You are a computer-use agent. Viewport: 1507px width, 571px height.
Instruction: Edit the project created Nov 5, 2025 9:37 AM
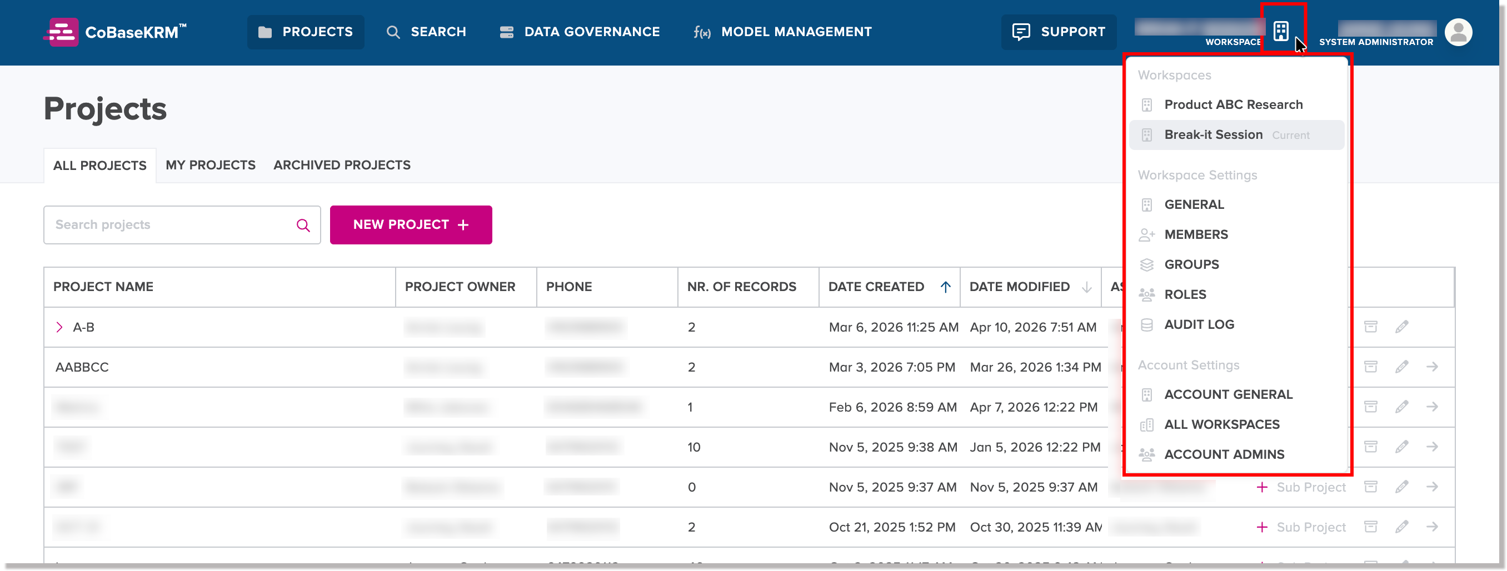tap(1401, 487)
